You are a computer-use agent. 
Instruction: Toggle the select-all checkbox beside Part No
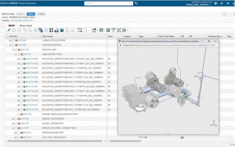coord(7,36)
